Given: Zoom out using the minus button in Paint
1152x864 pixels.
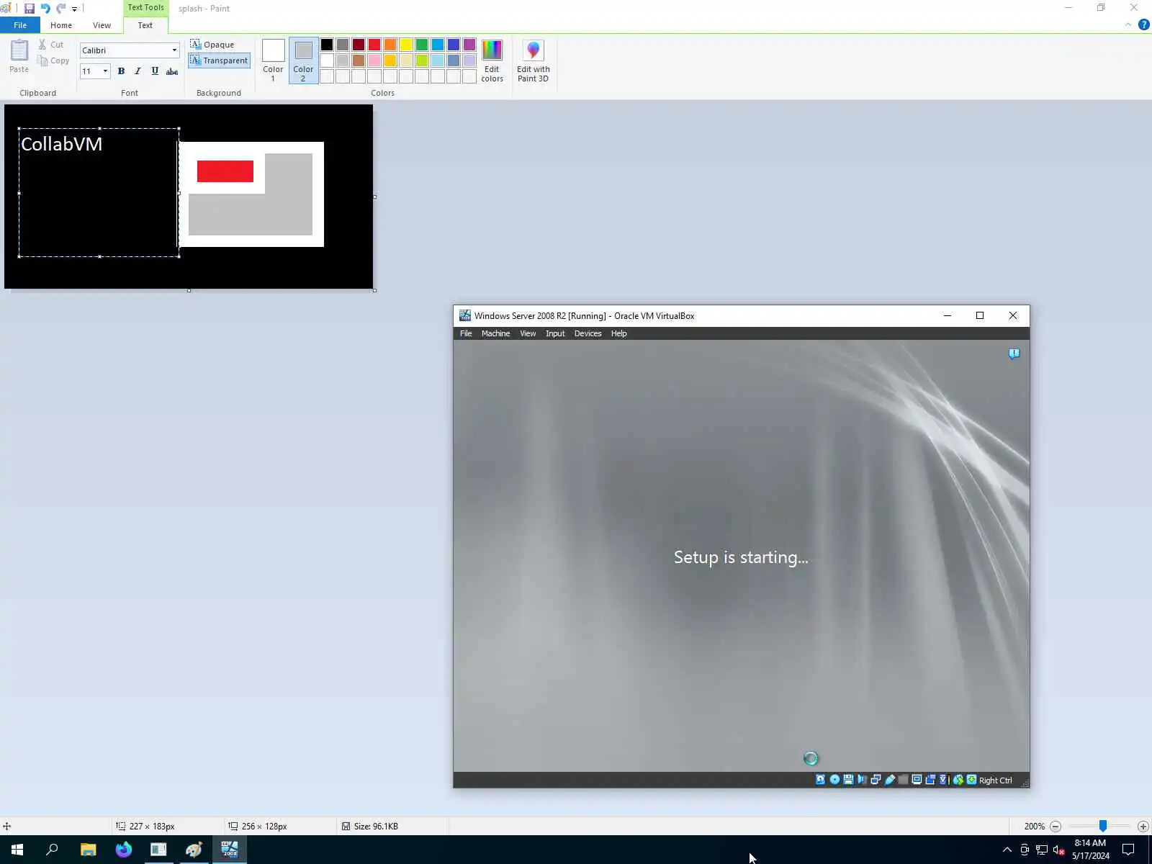Looking at the screenshot, I should point(1056,827).
